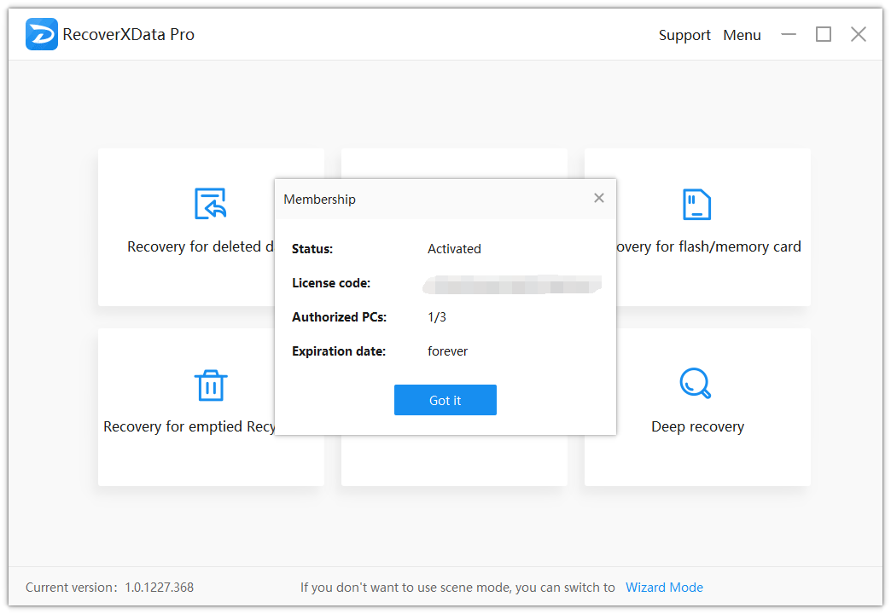Click the License code: label
Viewport: 891px width, 614px height.
click(x=331, y=283)
